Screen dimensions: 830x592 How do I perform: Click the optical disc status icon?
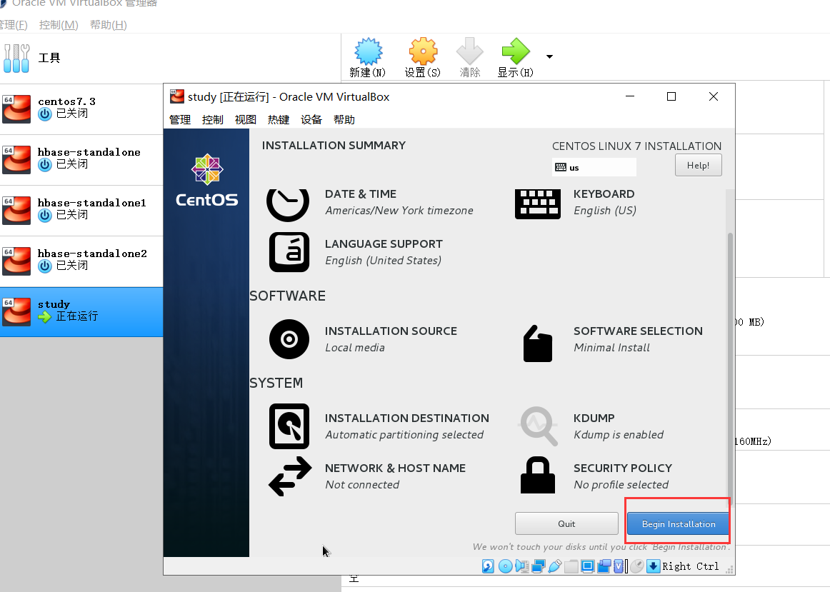pyautogui.click(x=506, y=566)
